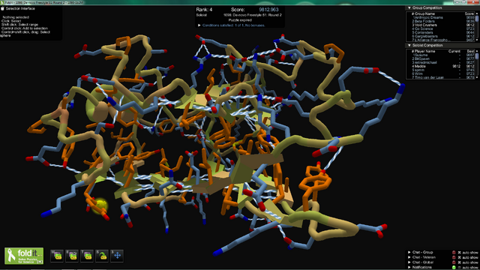Click the Player Name column header
This screenshot has height=270, width=480.
(425, 51)
